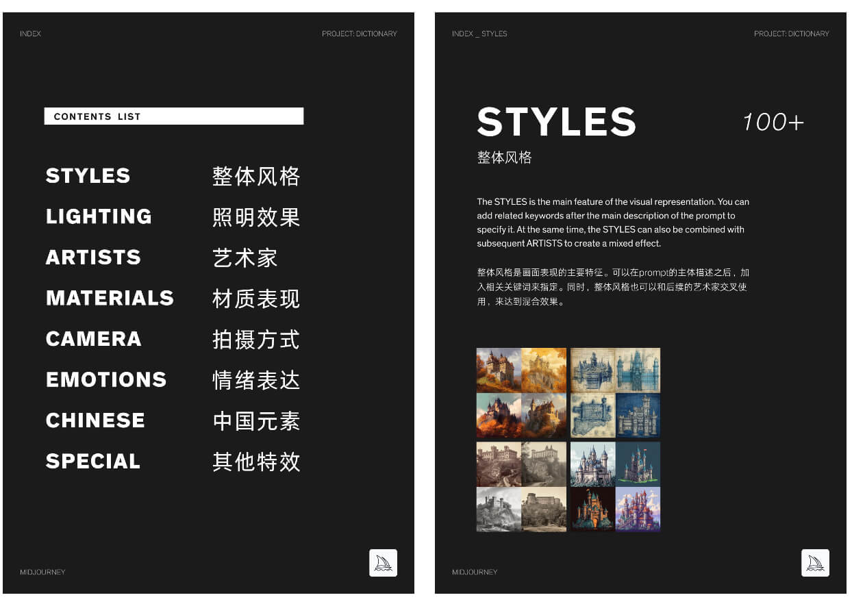Navigate to the EMOTIONS entry
Image resolution: width=852 pixels, height=604 pixels.
(x=106, y=379)
